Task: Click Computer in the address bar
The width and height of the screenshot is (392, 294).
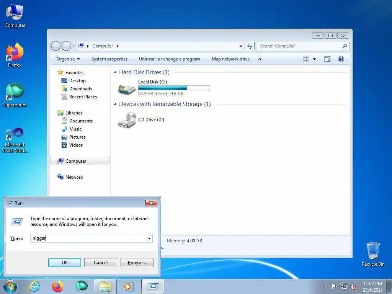Action: point(103,46)
